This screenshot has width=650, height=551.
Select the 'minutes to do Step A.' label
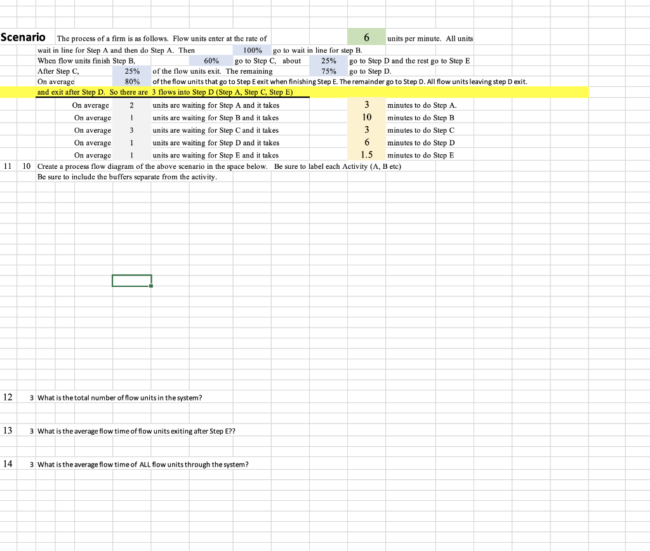pos(421,105)
